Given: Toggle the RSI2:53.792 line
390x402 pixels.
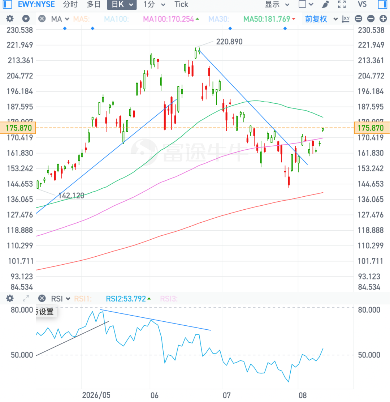Looking at the screenshot, I should click(x=128, y=299).
